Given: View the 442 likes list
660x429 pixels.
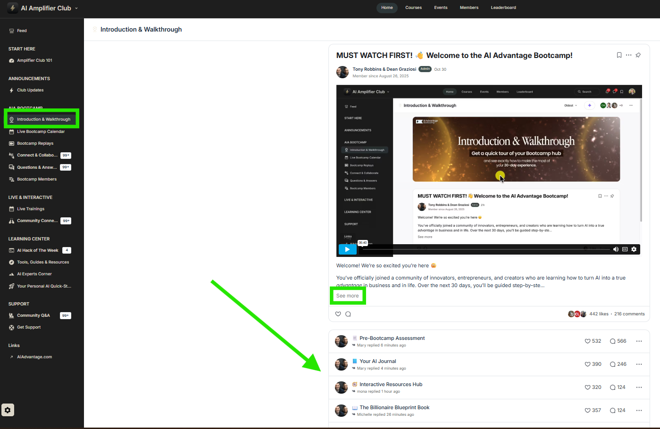Looking at the screenshot, I should pyautogui.click(x=599, y=314).
